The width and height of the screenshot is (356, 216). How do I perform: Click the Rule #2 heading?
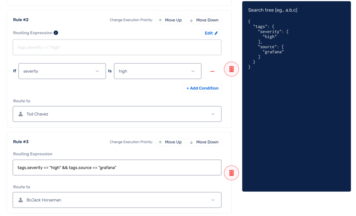21,20
